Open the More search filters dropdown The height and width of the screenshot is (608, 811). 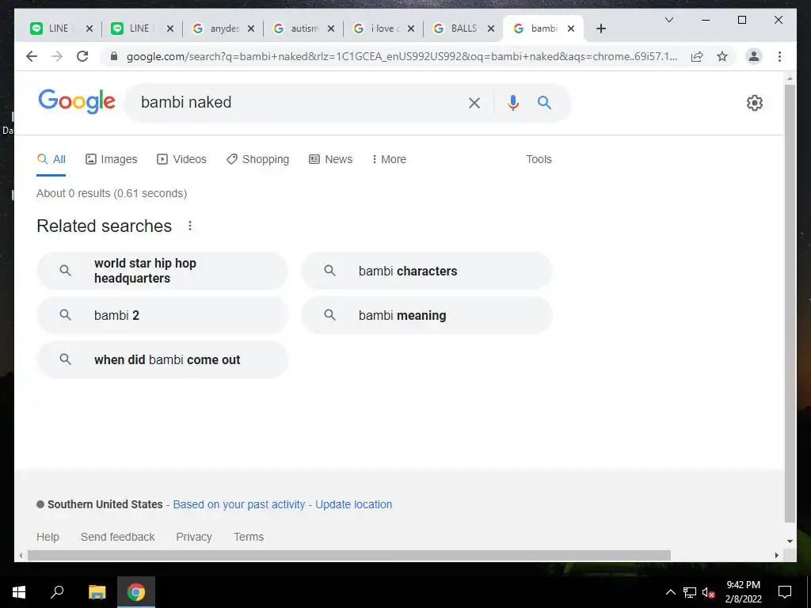click(x=389, y=159)
